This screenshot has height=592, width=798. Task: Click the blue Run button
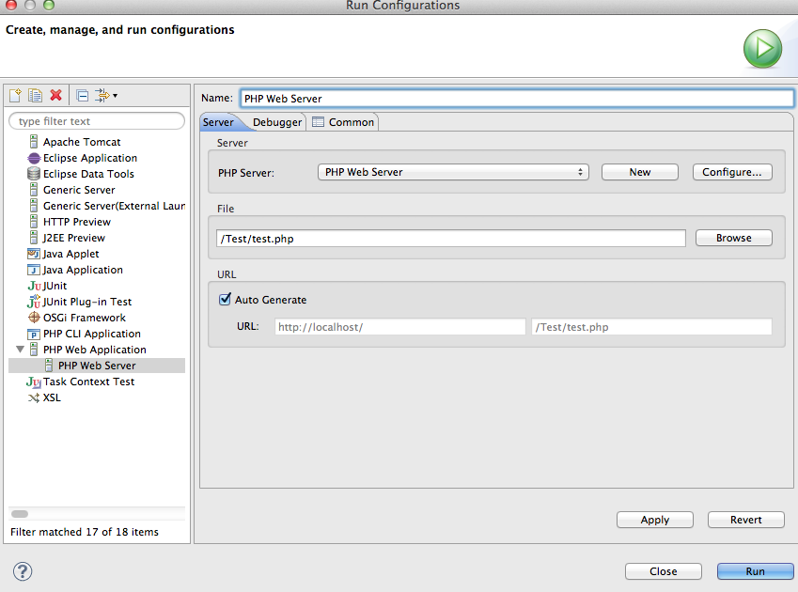click(x=756, y=571)
